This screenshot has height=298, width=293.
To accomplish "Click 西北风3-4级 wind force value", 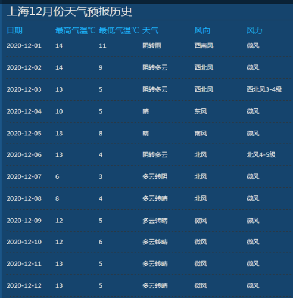I will click(264, 89).
